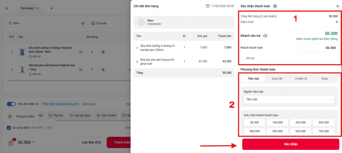Clear the Nam search field
Viewport: 342px width, 153px height.
click(83, 23)
